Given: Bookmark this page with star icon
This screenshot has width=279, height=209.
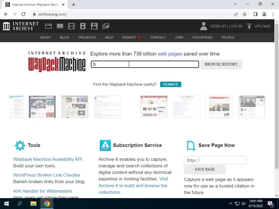Looking at the screenshot, I should pos(245,14).
